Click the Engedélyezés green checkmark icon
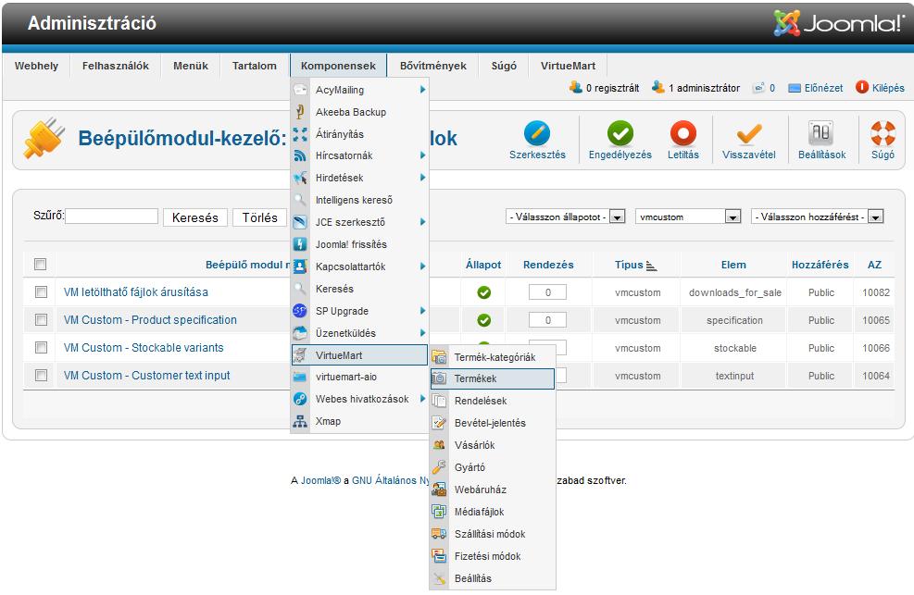 tap(620, 133)
